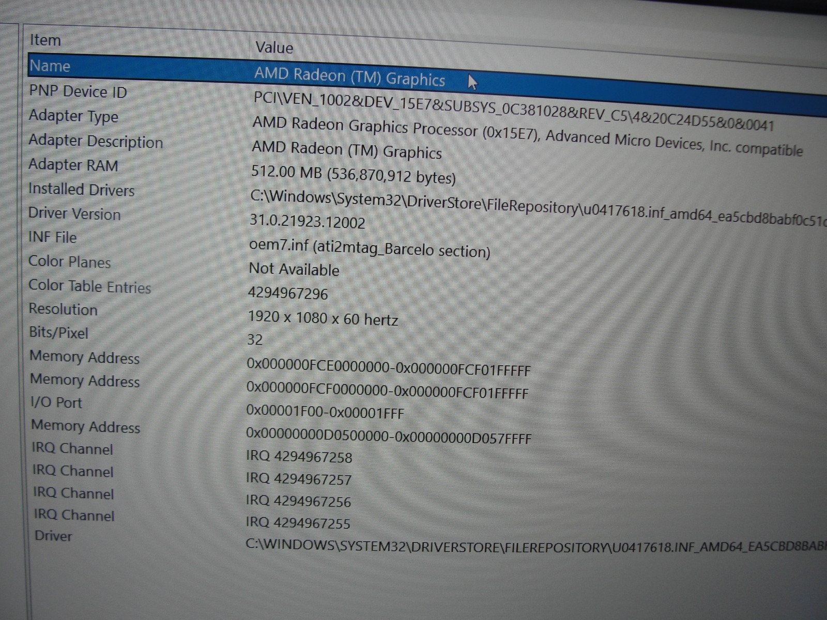Click IRQ Channel label for IRQ 4294967255
The image size is (827, 620).
(x=74, y=515)
